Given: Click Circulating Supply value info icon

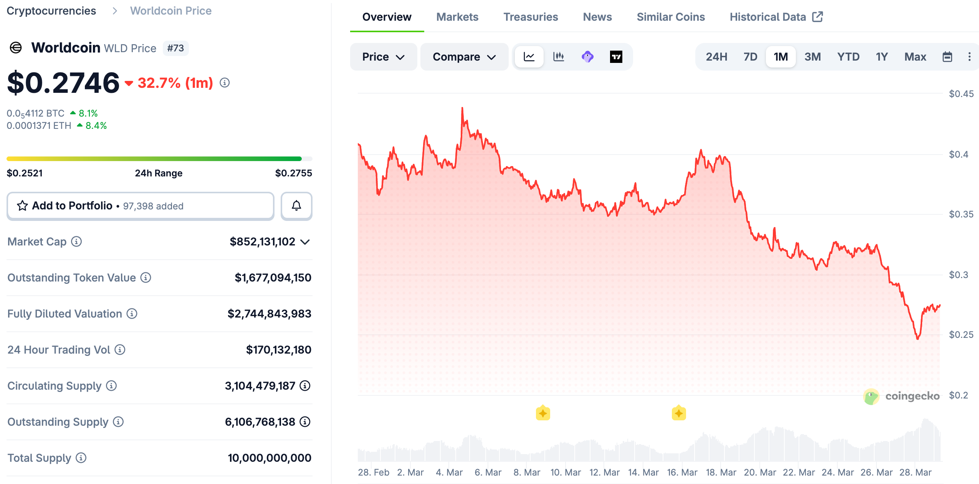Looking at the screenshot, I should point(305,386).
